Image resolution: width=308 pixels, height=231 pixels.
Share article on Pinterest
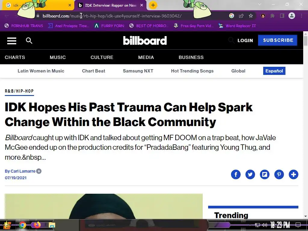(279, 174)
